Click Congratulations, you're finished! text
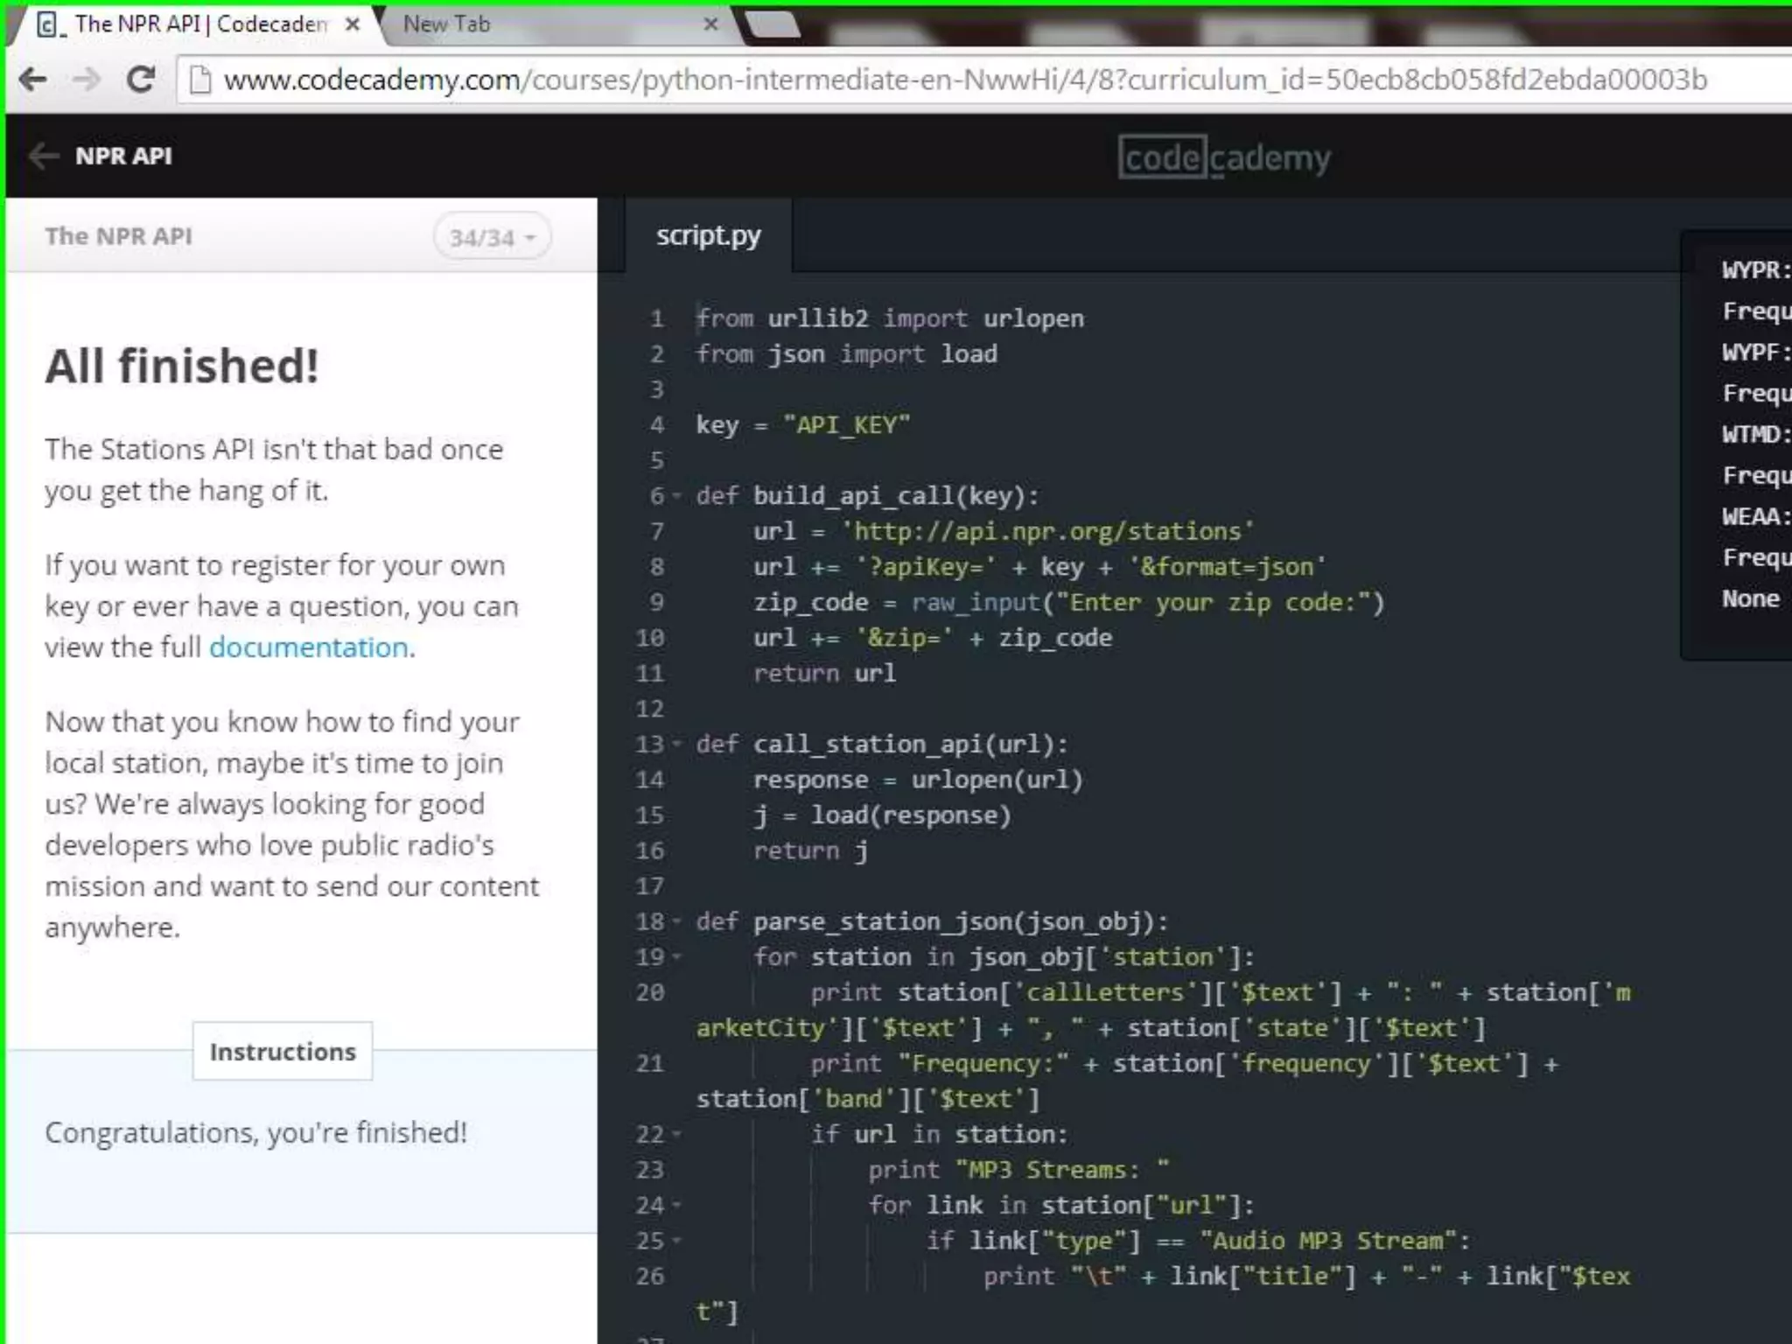Screen dimensions: 1792x1344 pyautogui.click(x=255, y=1133)
